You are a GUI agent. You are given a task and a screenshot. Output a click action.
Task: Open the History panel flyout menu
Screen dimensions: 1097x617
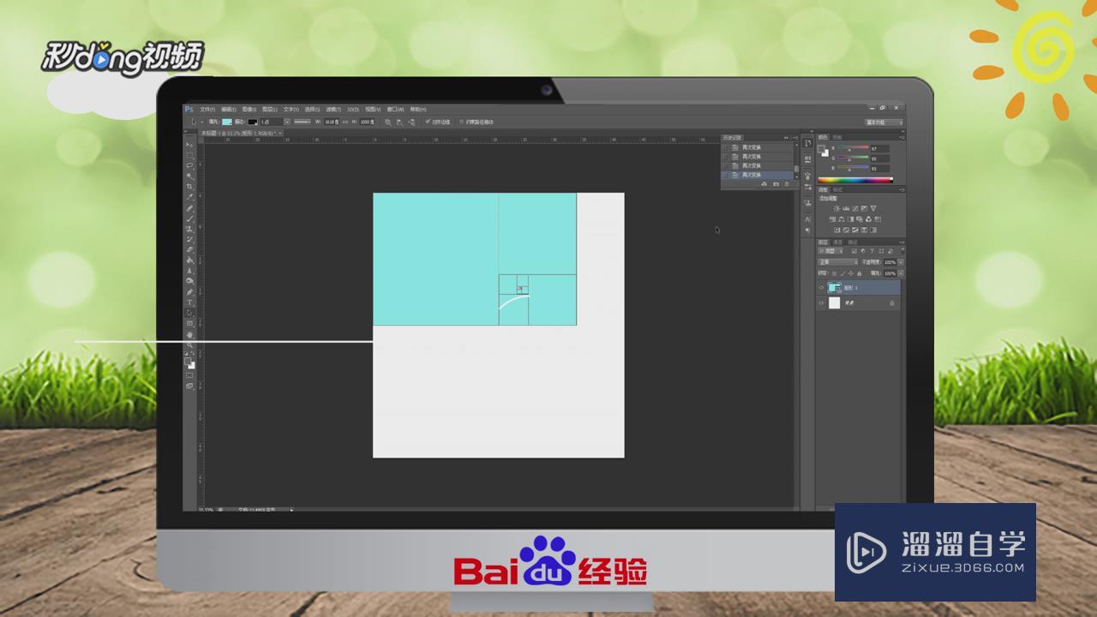pos(795,138)
